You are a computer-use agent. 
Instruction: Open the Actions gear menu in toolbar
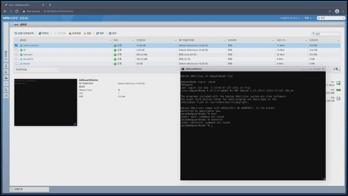click(113, 33)
